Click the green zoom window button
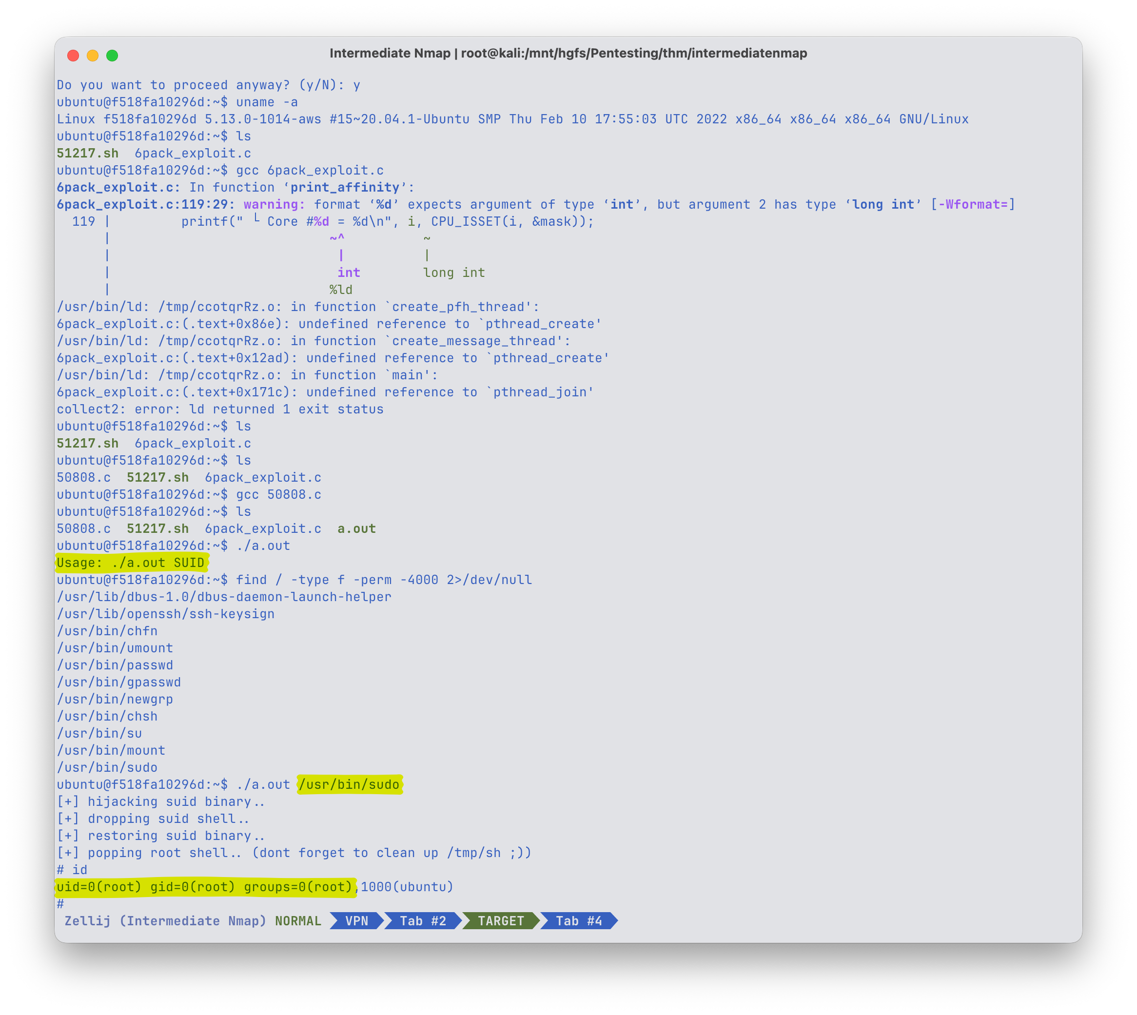 pyautogui.click(x=112, y=55)
